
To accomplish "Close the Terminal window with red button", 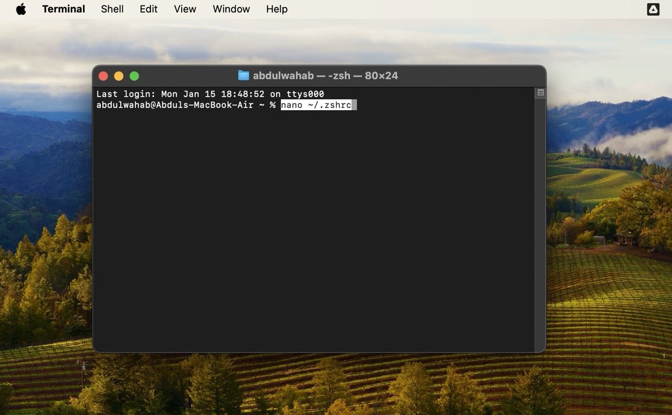I will coord(103,76).
